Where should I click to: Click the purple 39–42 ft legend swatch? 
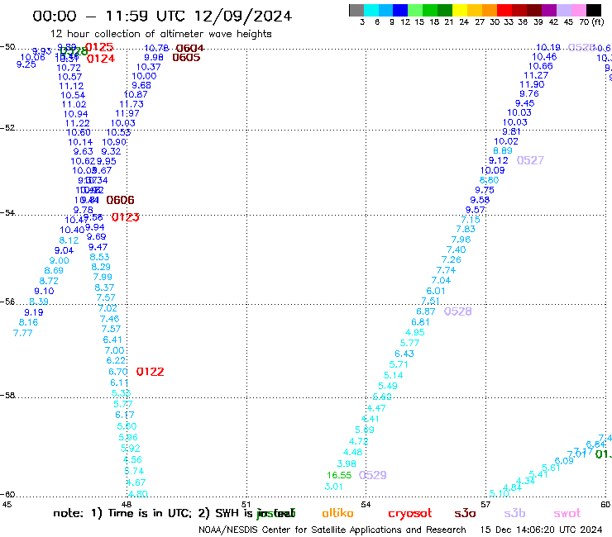(549, 10)
